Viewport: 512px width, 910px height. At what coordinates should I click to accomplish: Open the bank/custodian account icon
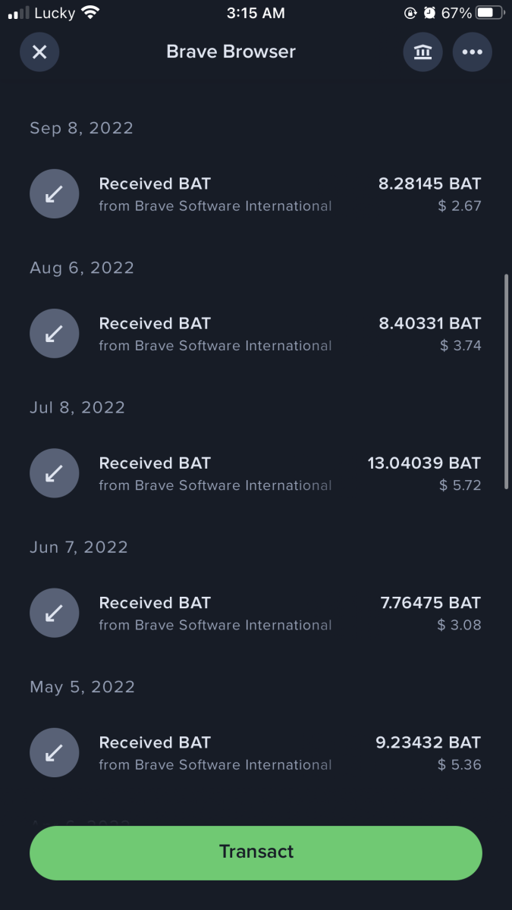click(422, 52)
